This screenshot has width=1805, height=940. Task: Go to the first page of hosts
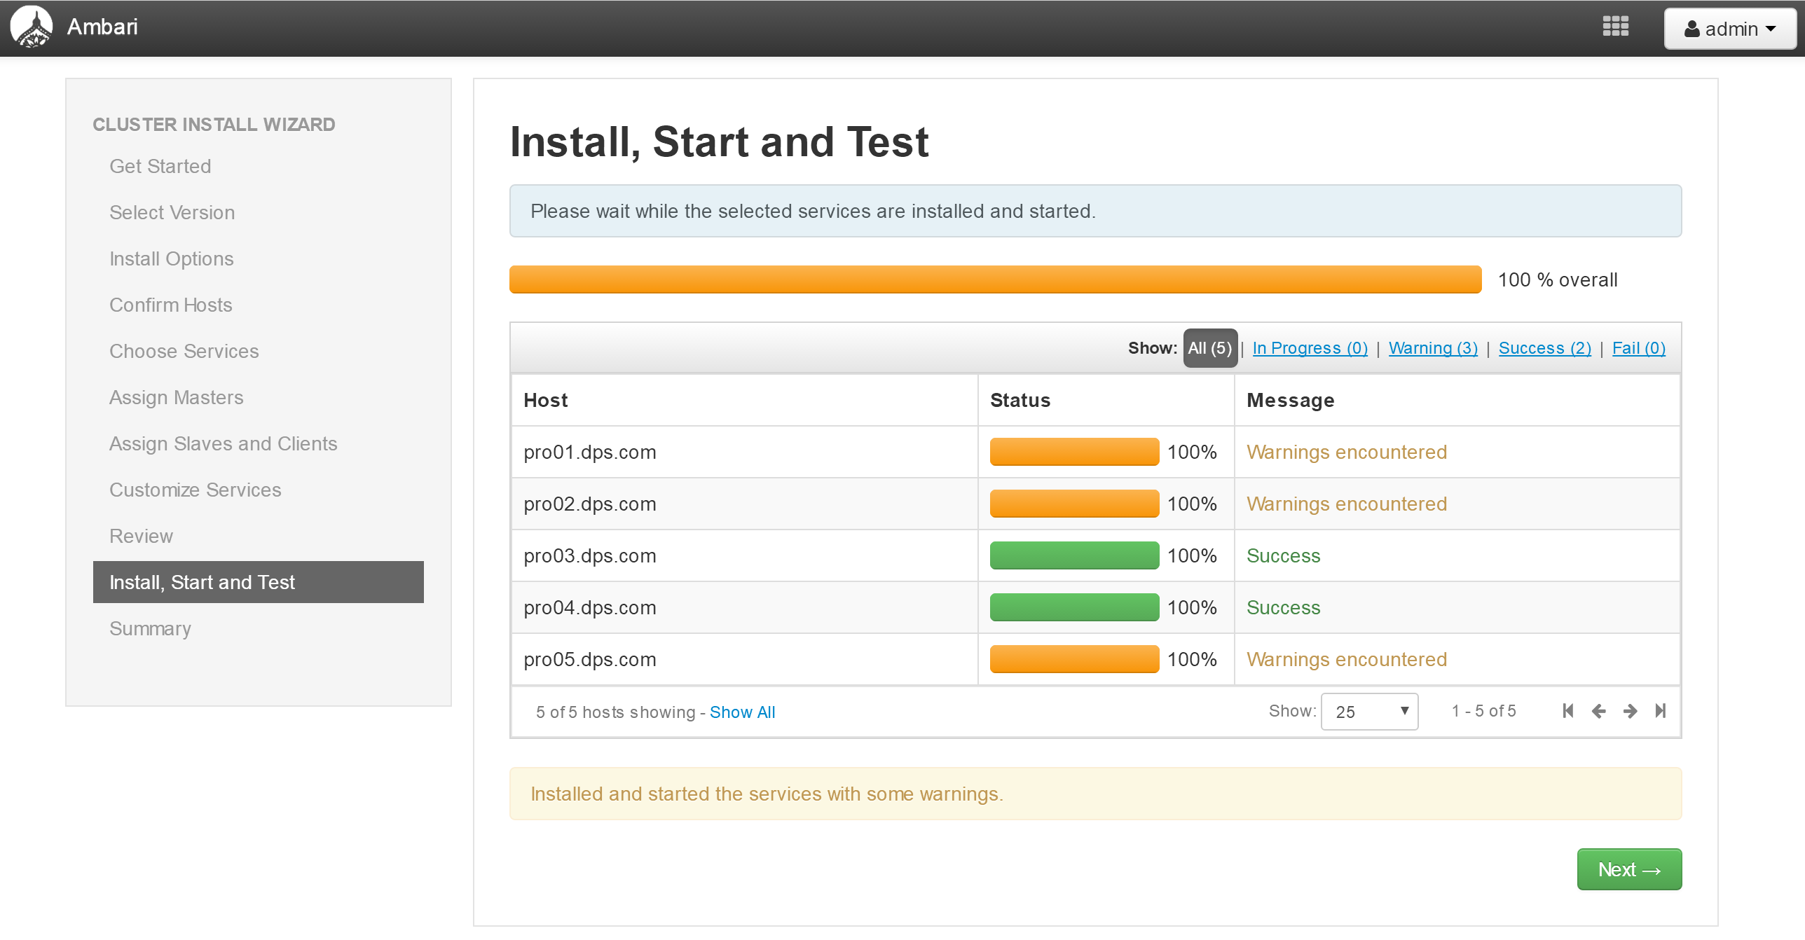(x=1568, y=711)
